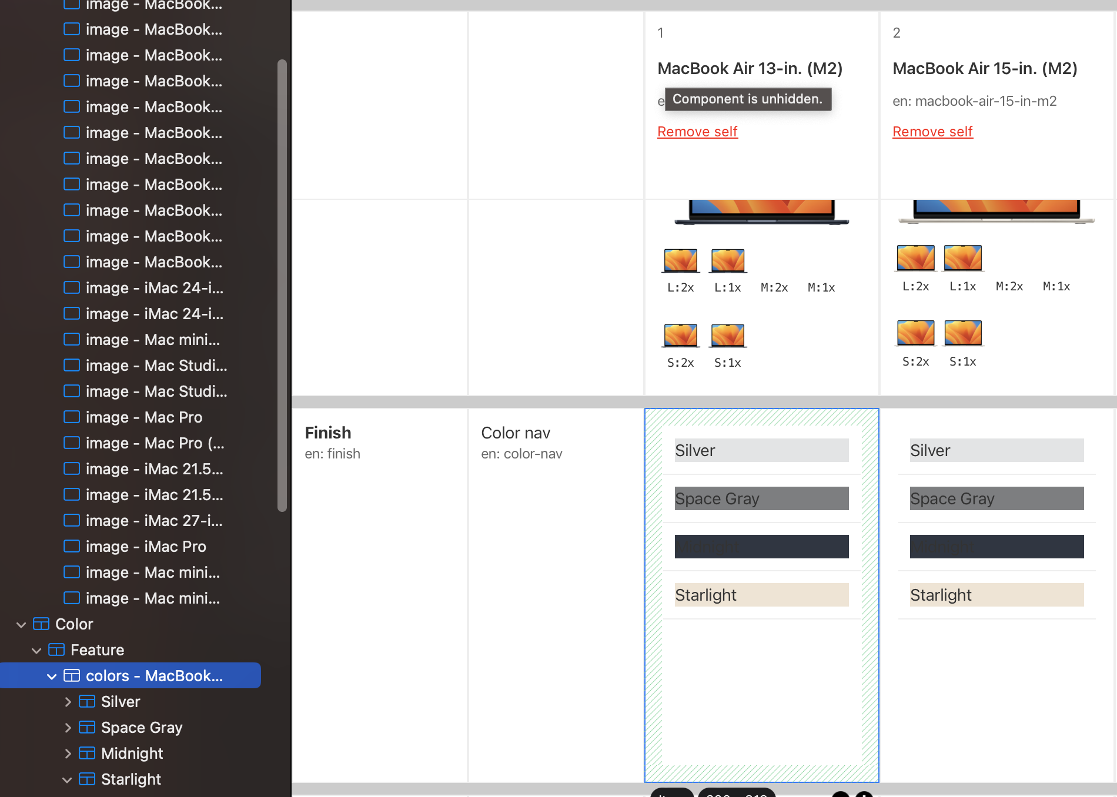Expand the Midnight tree node
Image resolution: width=1117 pixels, height=797 pixels.
pyautogui.click(x=68, y=754)
